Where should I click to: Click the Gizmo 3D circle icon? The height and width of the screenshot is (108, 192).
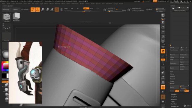[x=57, y=10]
